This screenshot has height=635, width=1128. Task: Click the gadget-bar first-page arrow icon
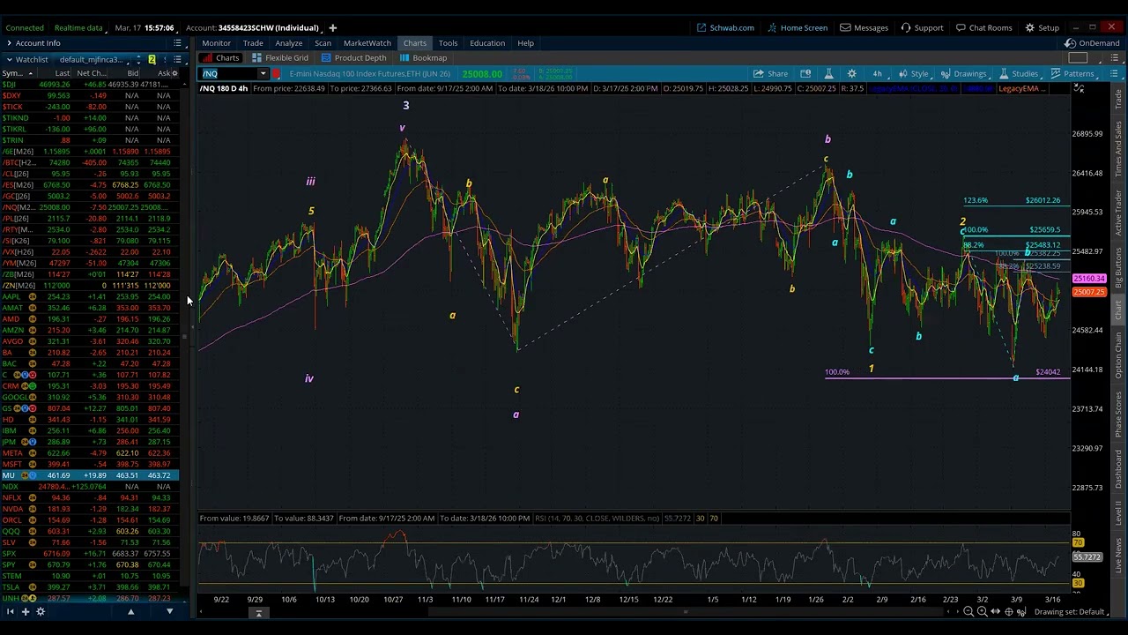(x=11, y=612)
